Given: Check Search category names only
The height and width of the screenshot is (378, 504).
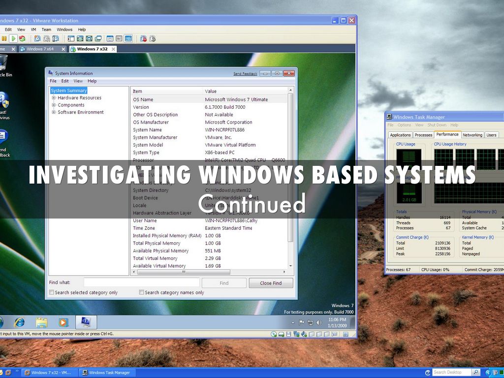Looking at the screenshot, I should 142,292.
